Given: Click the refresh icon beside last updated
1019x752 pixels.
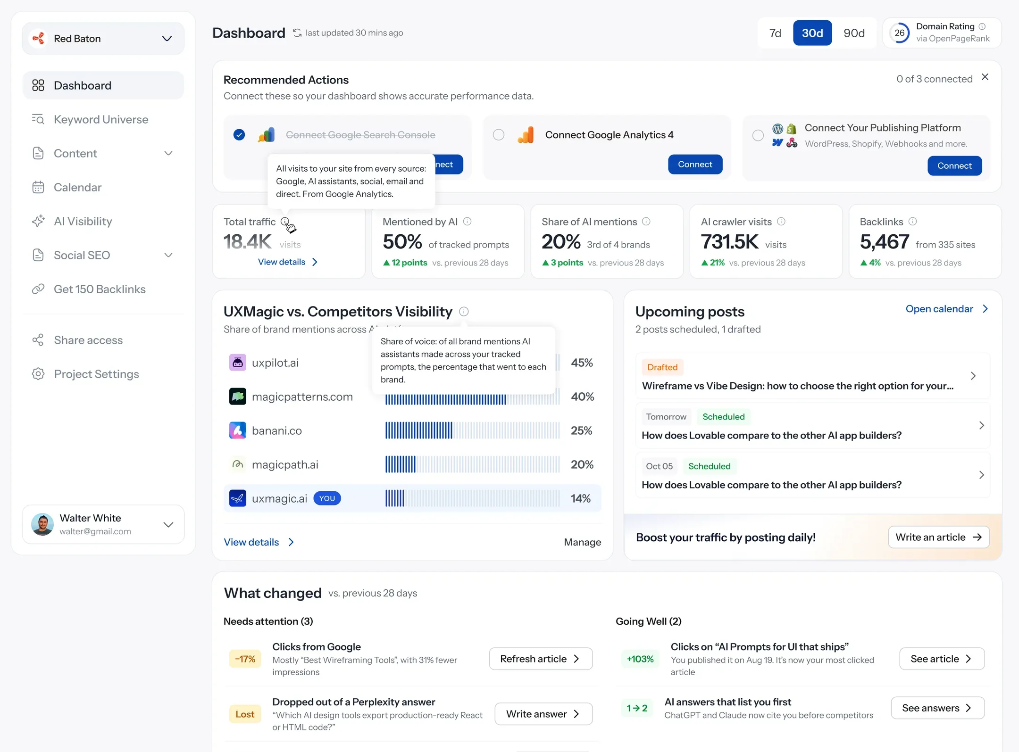Looking at the screenshot, I should click(297, 33).
